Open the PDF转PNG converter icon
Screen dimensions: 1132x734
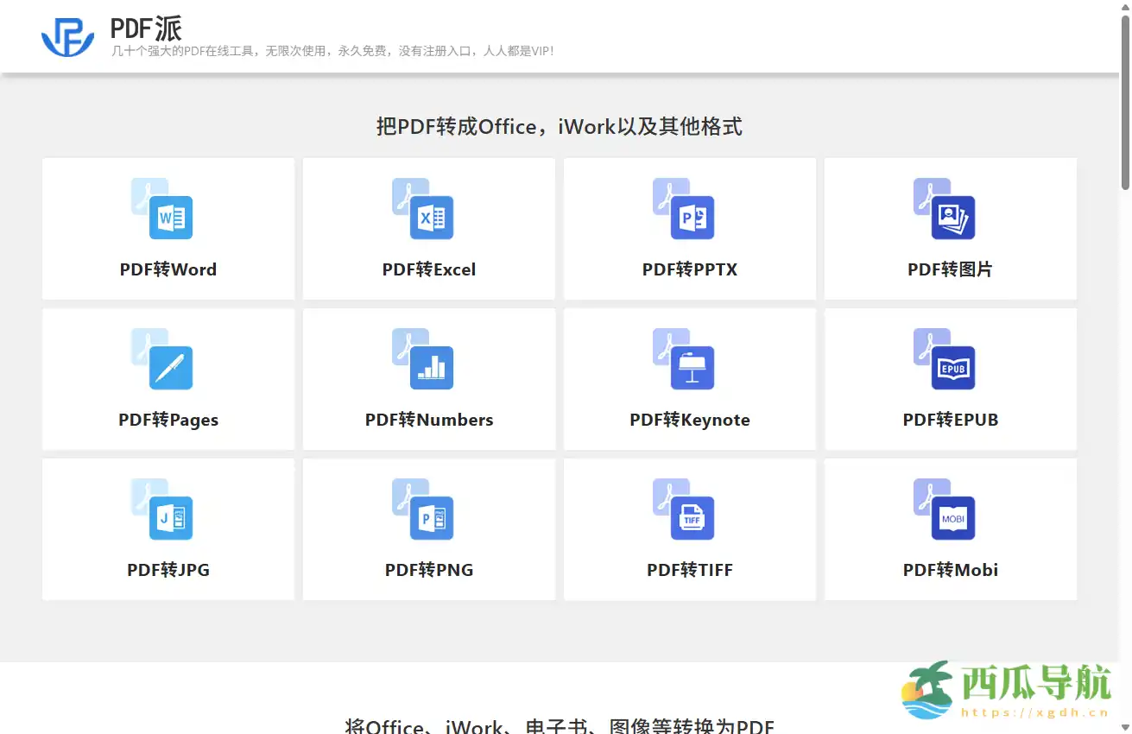click(x=429, y=509)
